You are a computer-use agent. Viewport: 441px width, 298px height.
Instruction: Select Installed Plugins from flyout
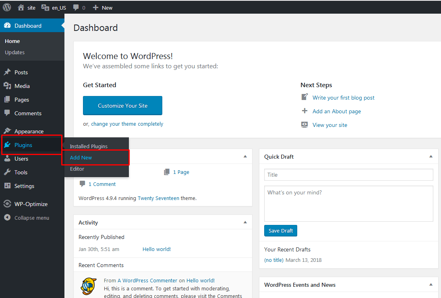(89, 146)
